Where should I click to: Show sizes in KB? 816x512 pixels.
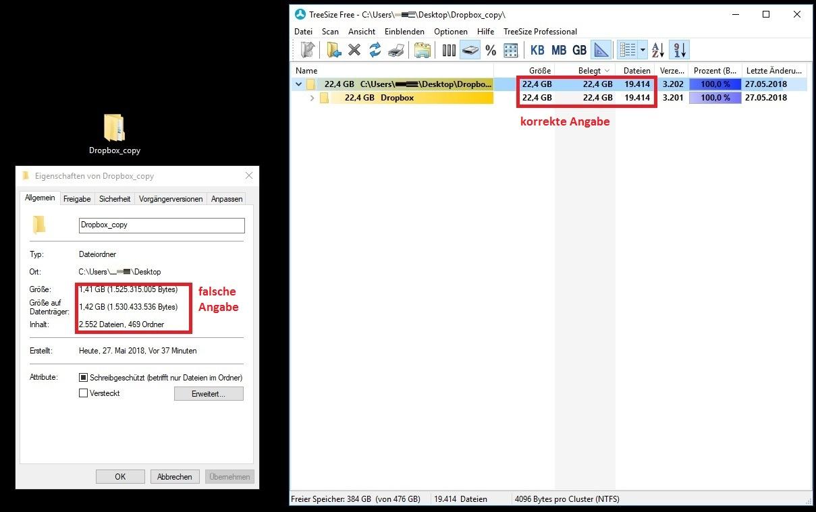point(537,49)
